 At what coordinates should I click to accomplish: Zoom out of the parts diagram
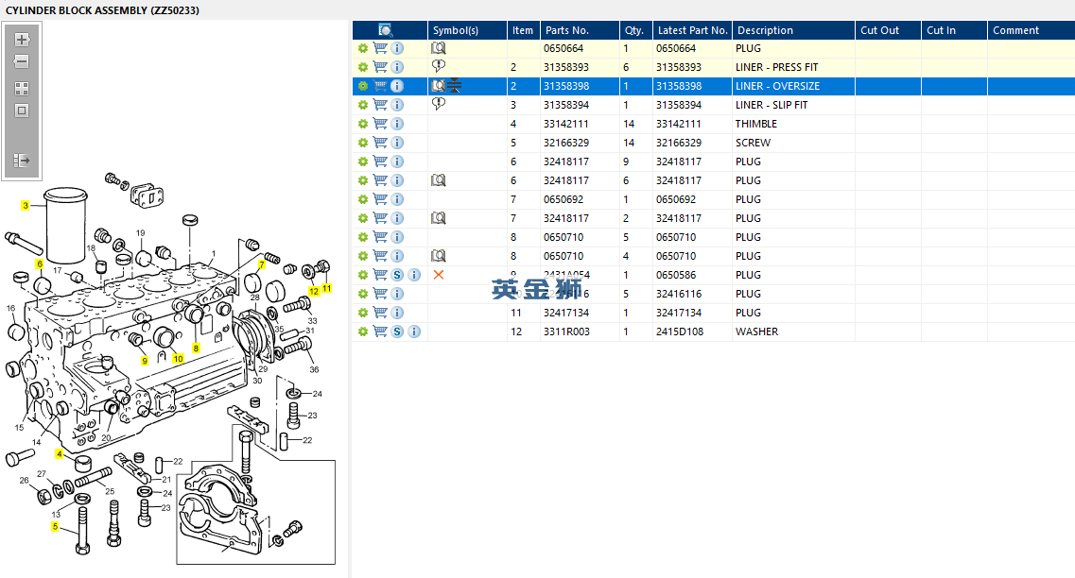click(22, 61)
